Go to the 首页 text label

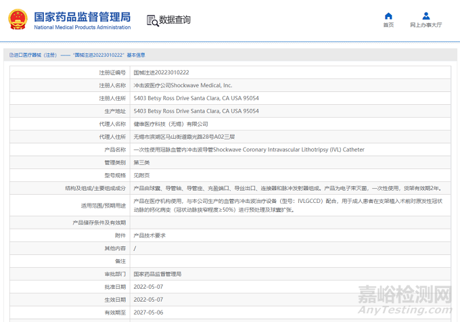coord(388,25)
